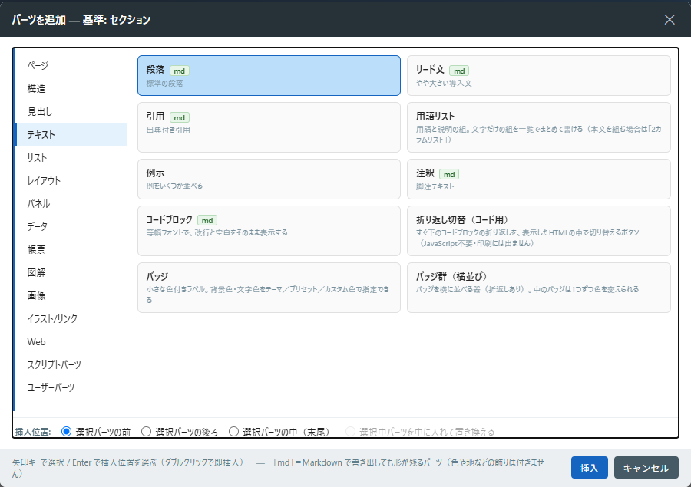The height and width of the screenshot is (487, 691).
Task: Select the 選択パーツの後ろ radio option
Action: (x=146, y=432)
